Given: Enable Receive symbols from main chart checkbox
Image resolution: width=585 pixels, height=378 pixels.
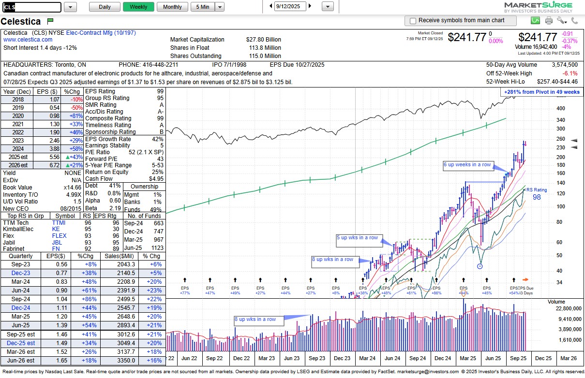Looking at the screenshot, I should pos(413,21).
